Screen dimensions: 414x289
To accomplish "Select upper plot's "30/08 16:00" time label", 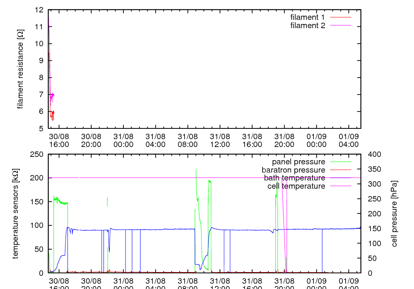I will pyautogui.click(x=59, y=140).
